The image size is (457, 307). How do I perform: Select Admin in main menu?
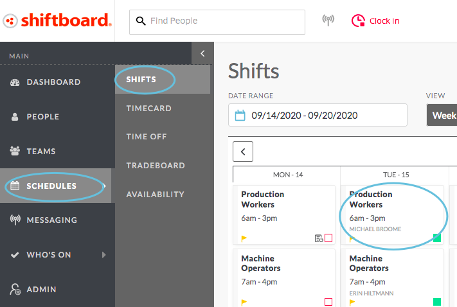[41, 290]
